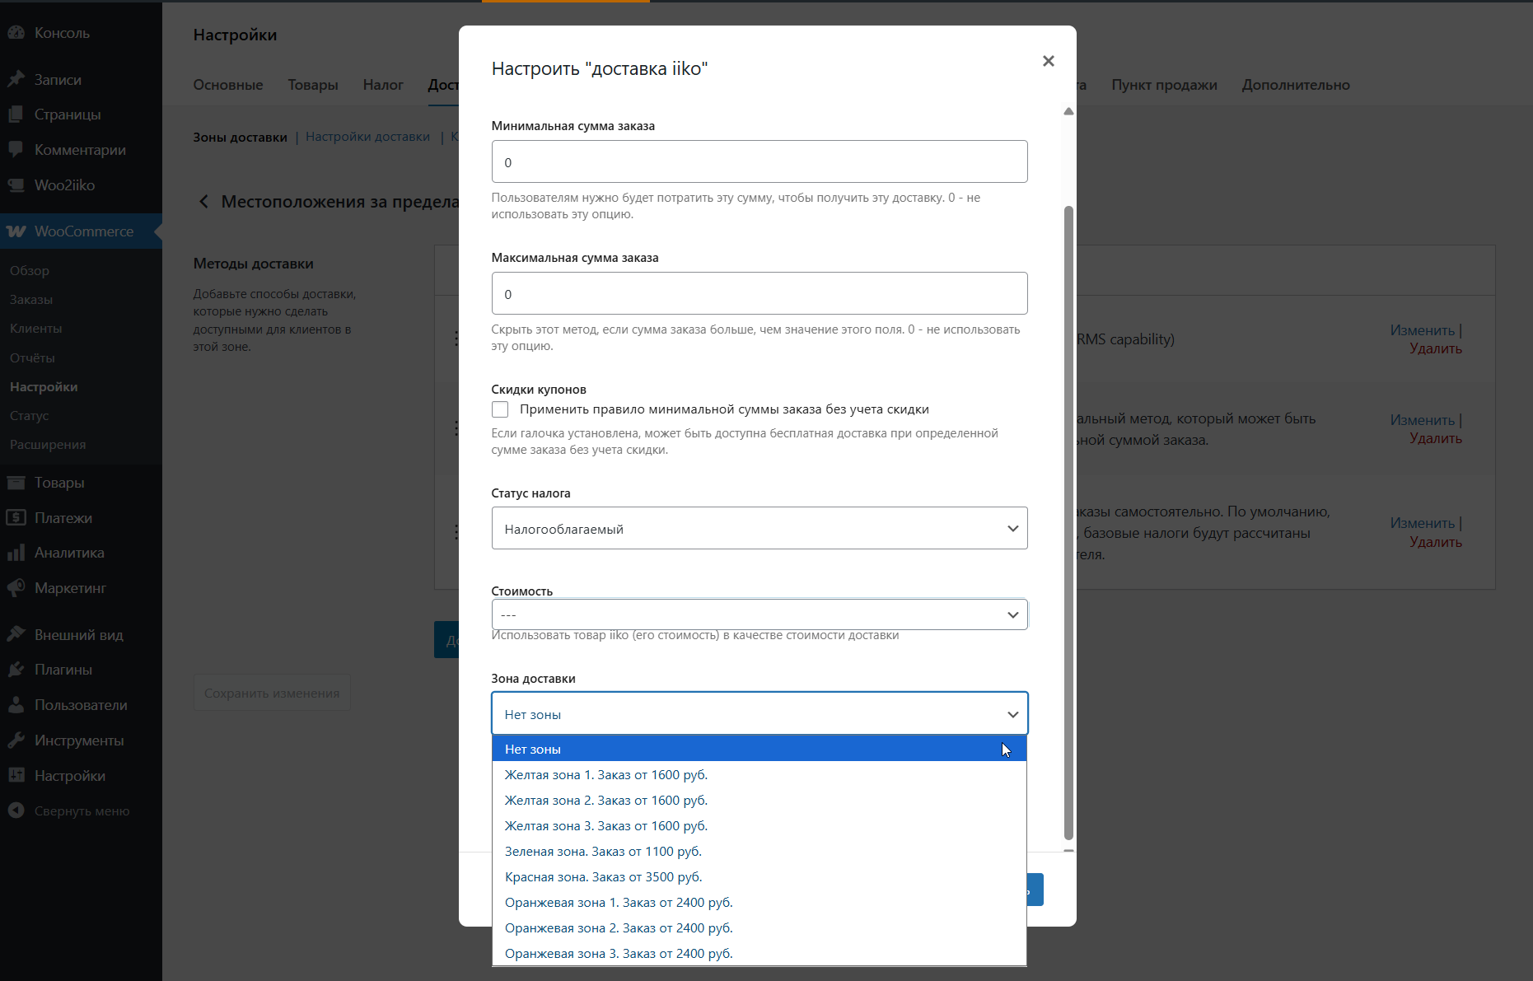
Task: Click the Страницы pages icon
Action: click(x=16, y=114)
